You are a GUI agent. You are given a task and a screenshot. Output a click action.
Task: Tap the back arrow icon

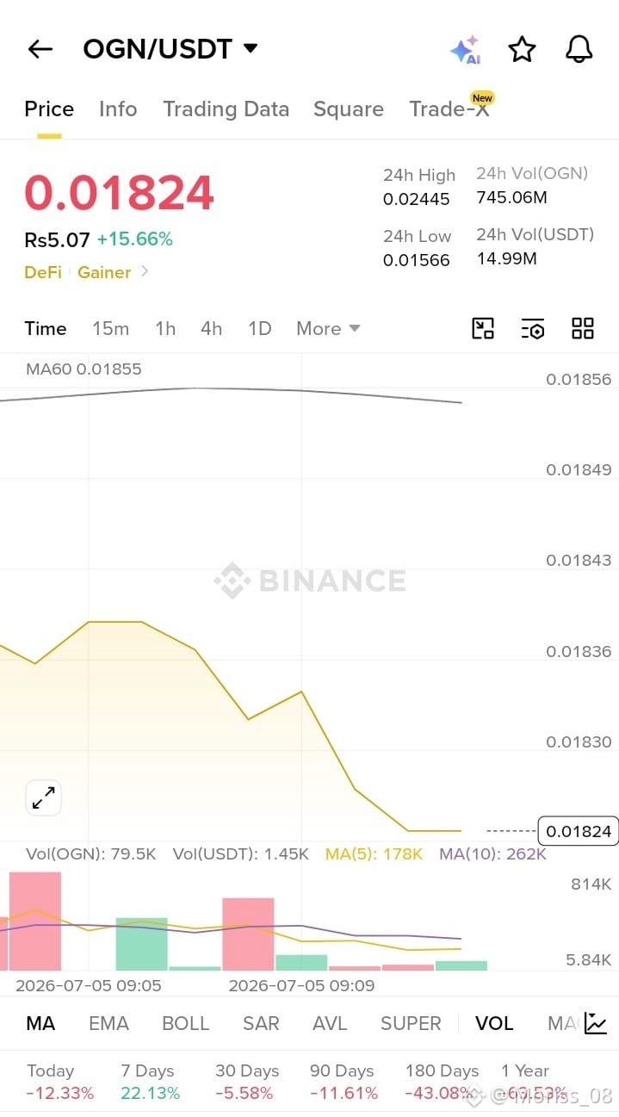point(40,49)
